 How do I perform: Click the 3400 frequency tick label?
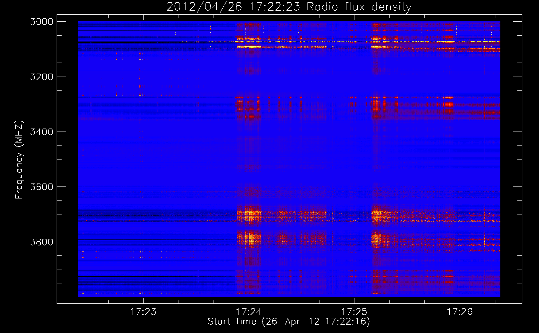[x=42, y=132]
